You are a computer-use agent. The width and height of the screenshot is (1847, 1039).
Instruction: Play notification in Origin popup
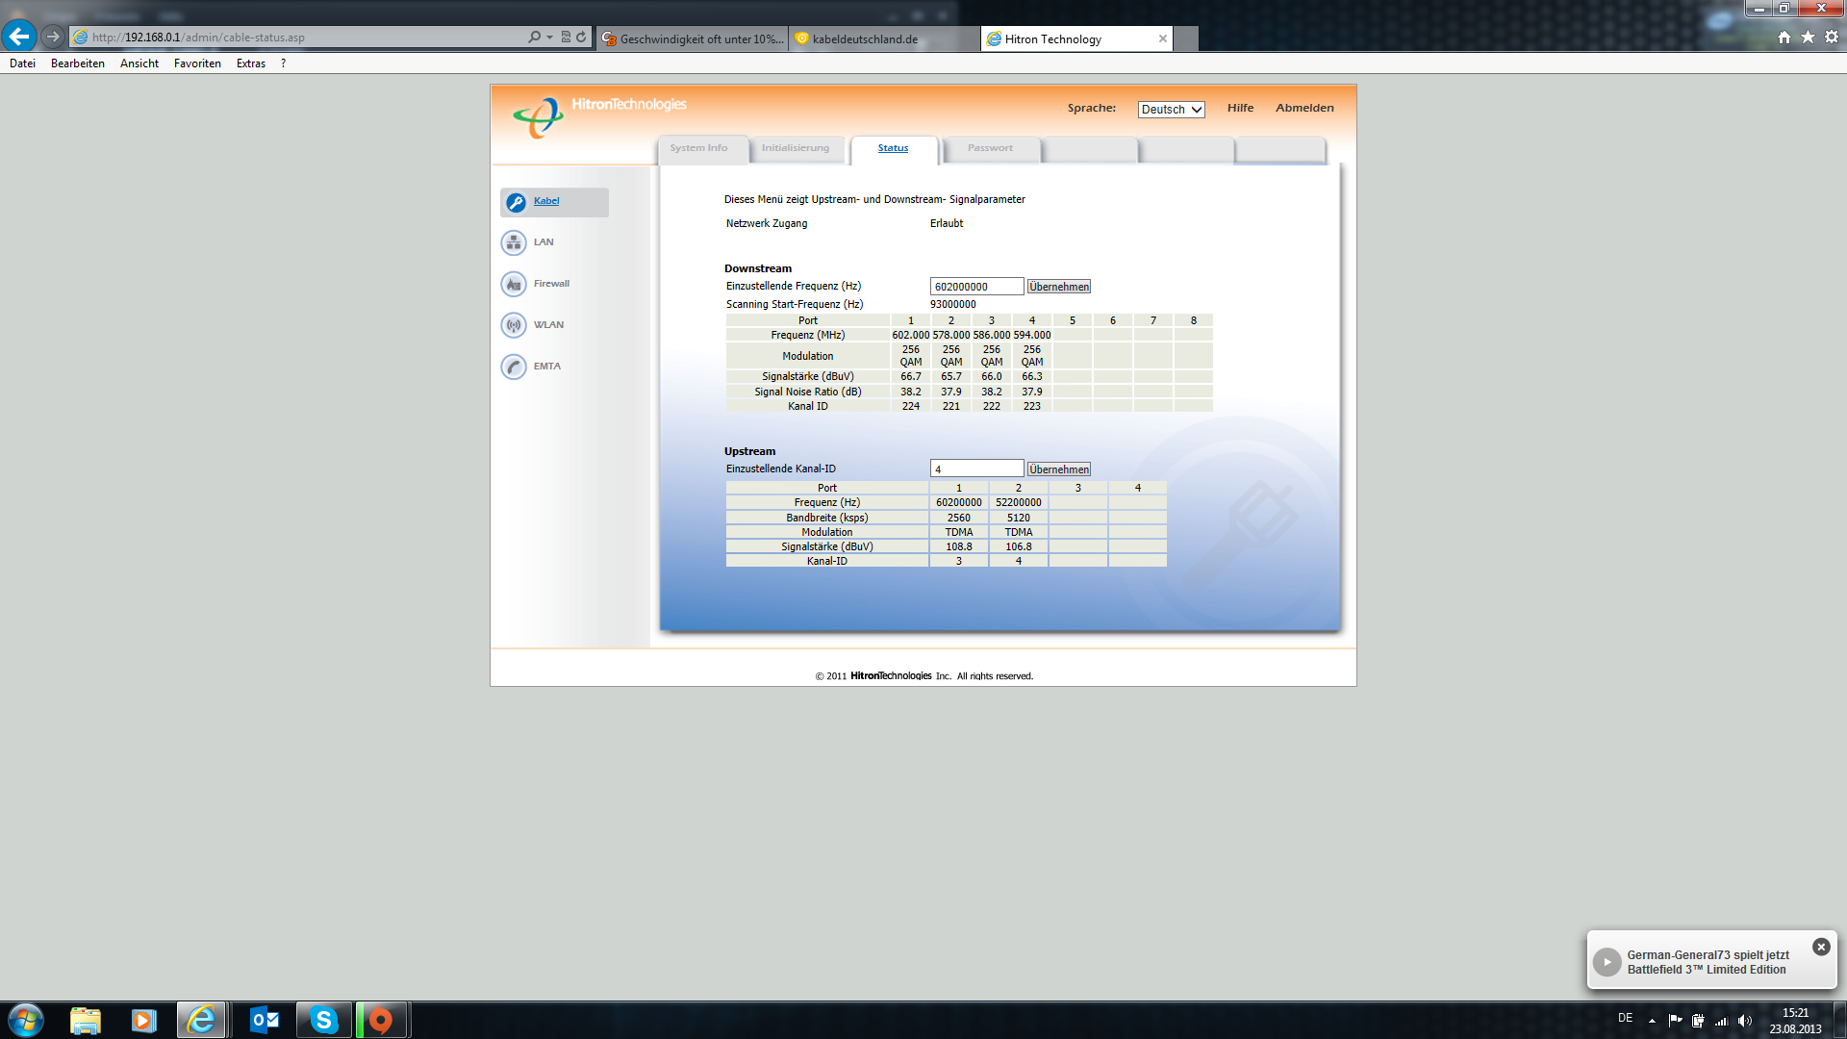pyautogui.click(x=1607, y=962)
